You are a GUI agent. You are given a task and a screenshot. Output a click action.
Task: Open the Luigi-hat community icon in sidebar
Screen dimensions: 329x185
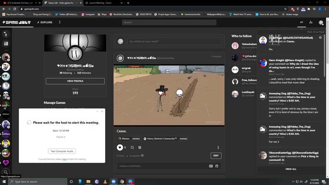[5, 153]
